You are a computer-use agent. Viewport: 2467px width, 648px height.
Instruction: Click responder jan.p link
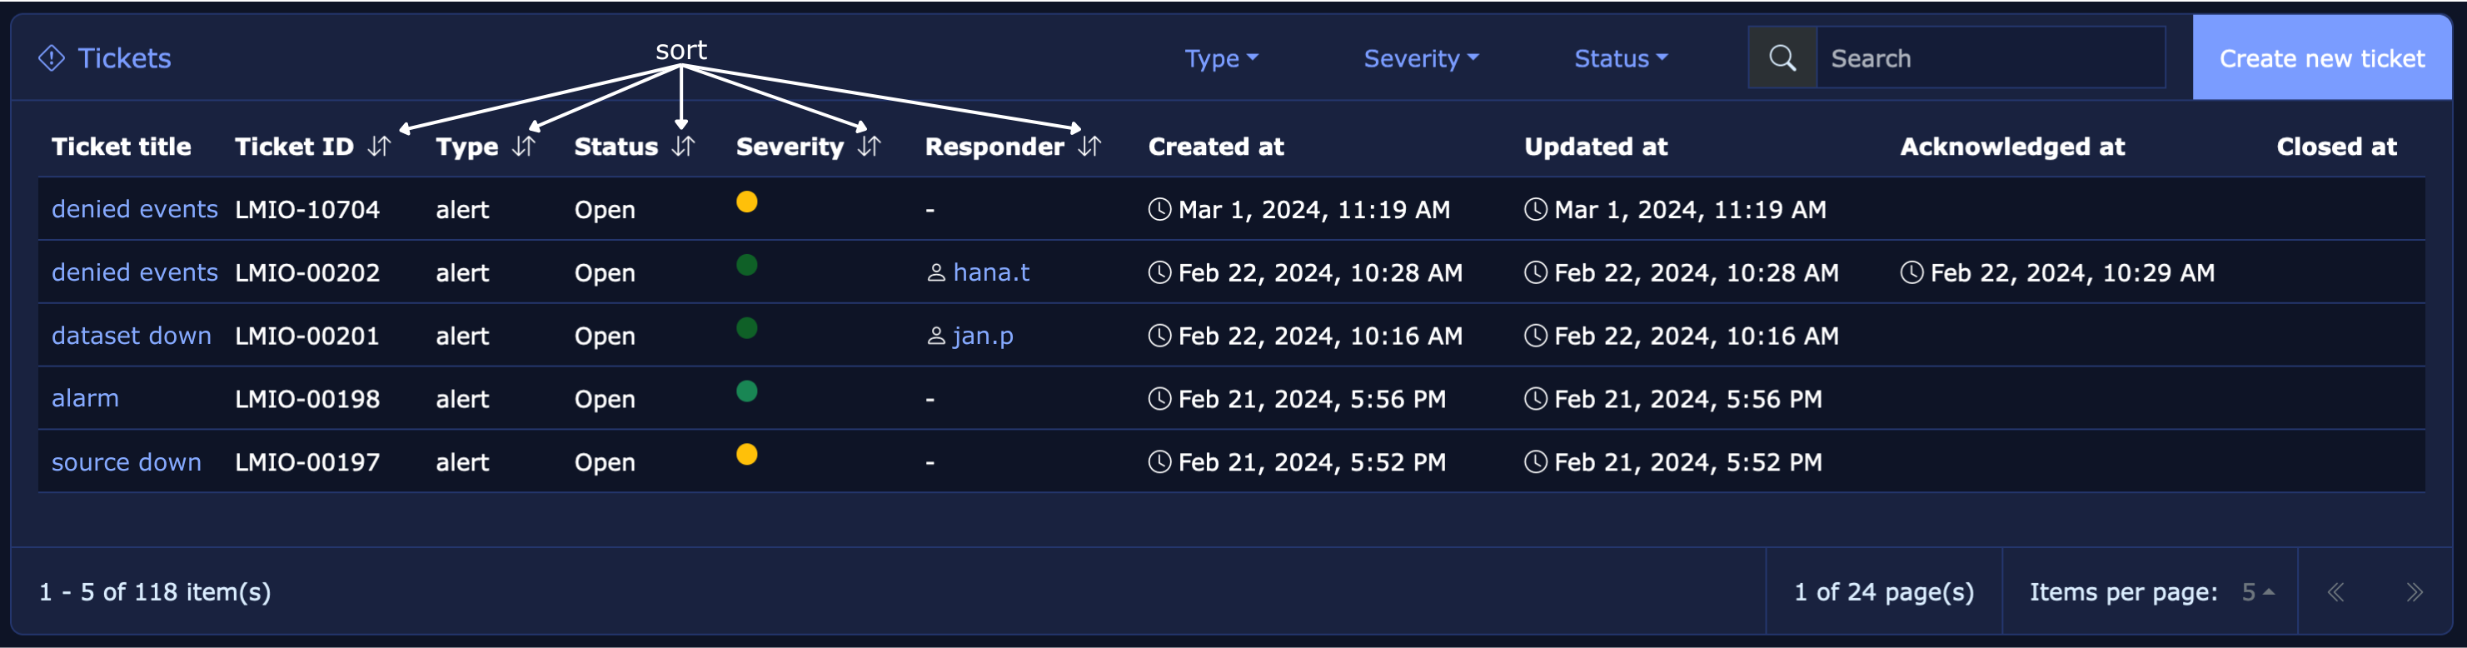(x=983, y=336)
